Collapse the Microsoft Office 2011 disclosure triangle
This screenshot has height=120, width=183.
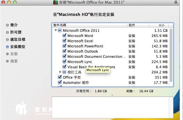pos(55,31)
